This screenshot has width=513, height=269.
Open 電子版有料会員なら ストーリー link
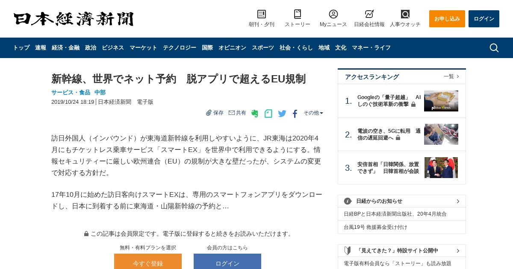pos(398,263)
